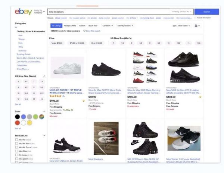
Task: Enable the Include description checkbox
Action: click(x=195, y=18)
